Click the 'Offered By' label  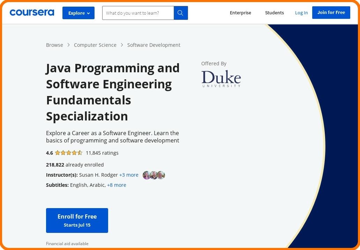pos(214,64)
